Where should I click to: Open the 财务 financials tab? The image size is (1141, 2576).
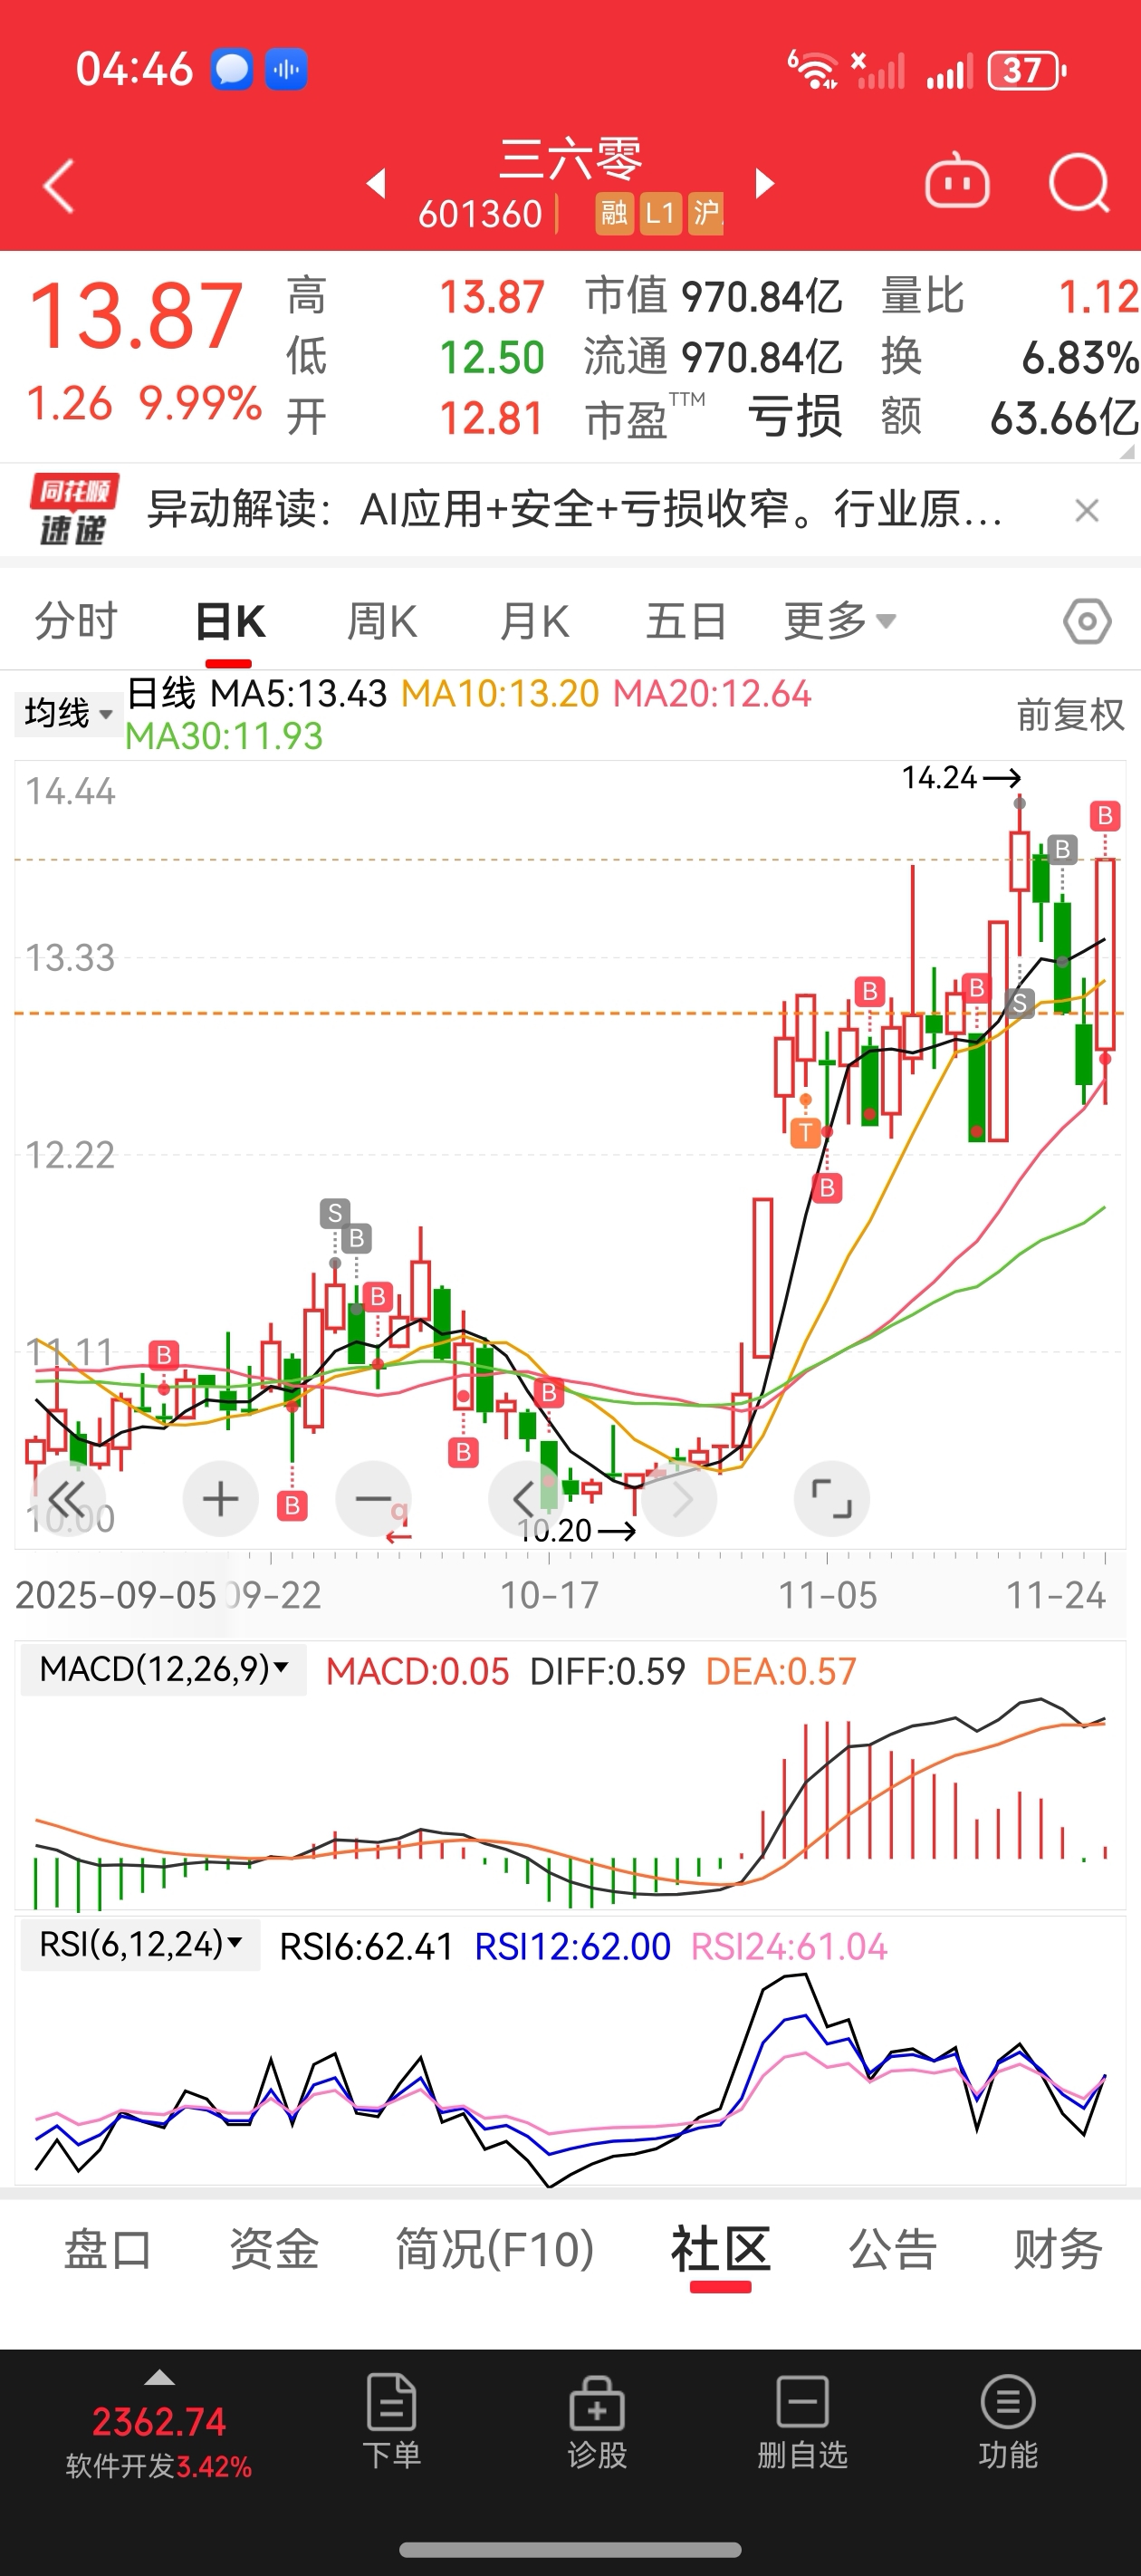click(1058, 2250)
